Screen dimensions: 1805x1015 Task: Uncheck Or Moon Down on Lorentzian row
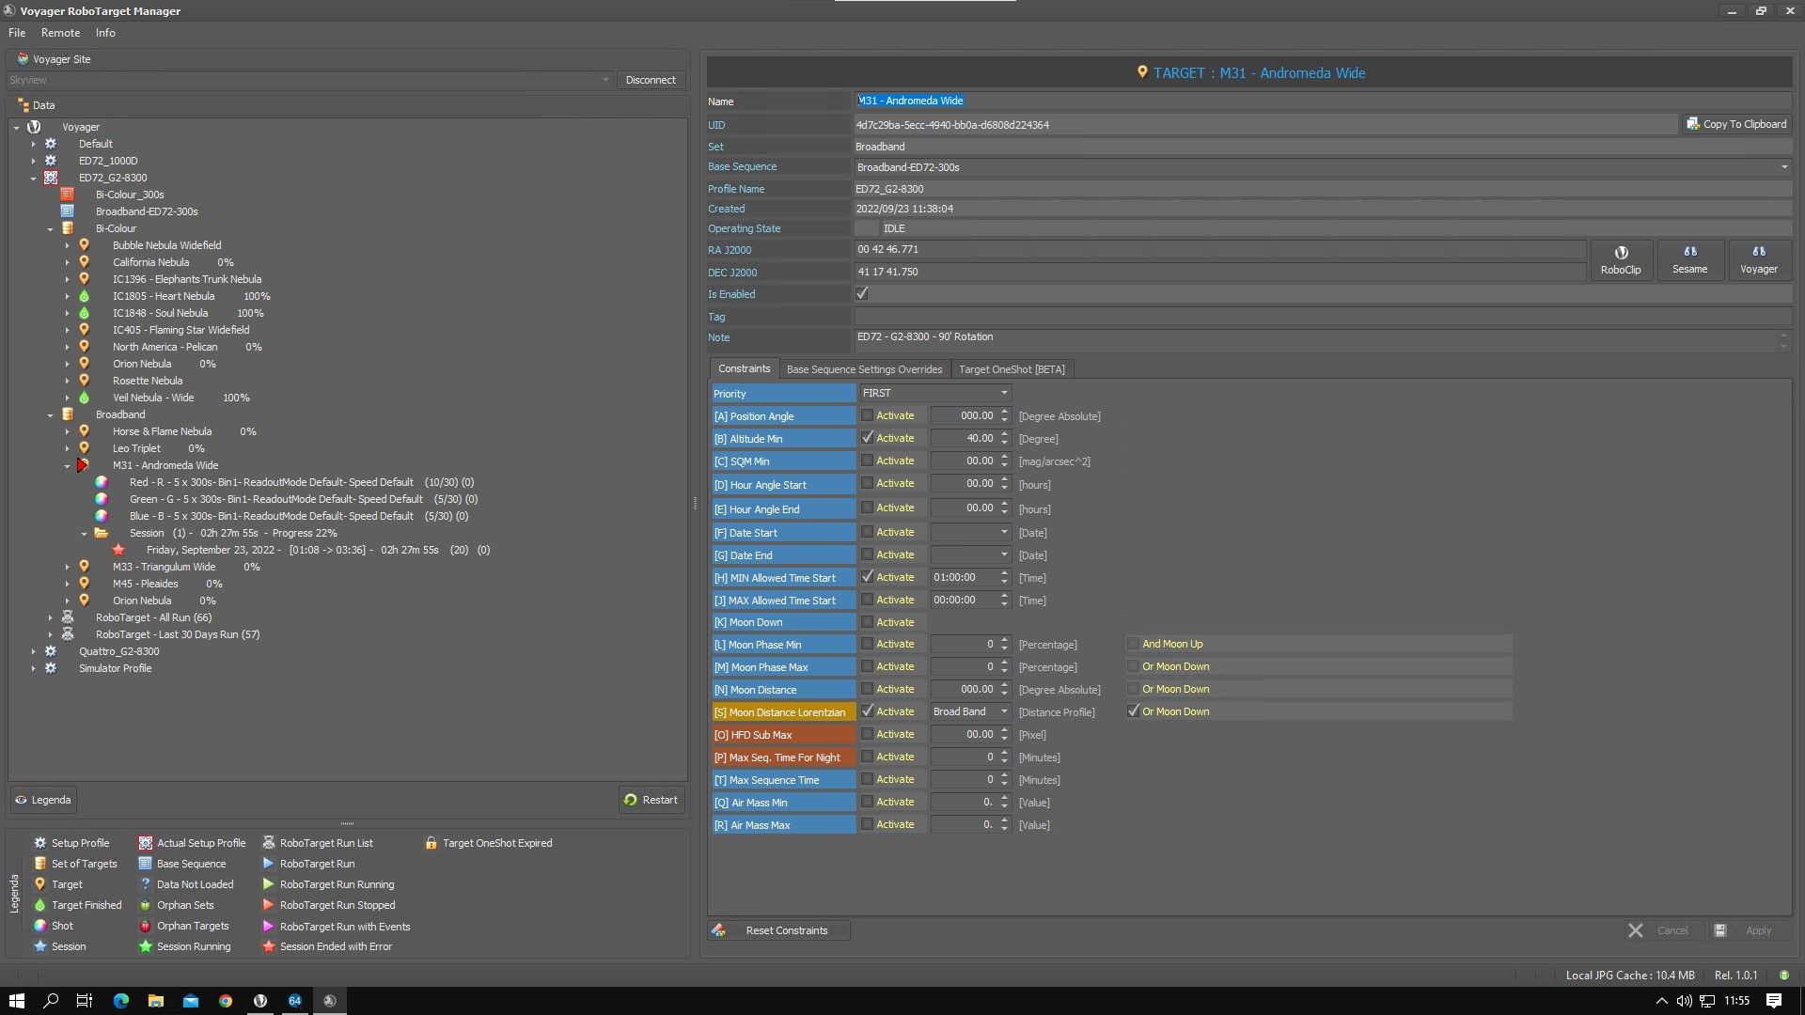(1133, 711)
